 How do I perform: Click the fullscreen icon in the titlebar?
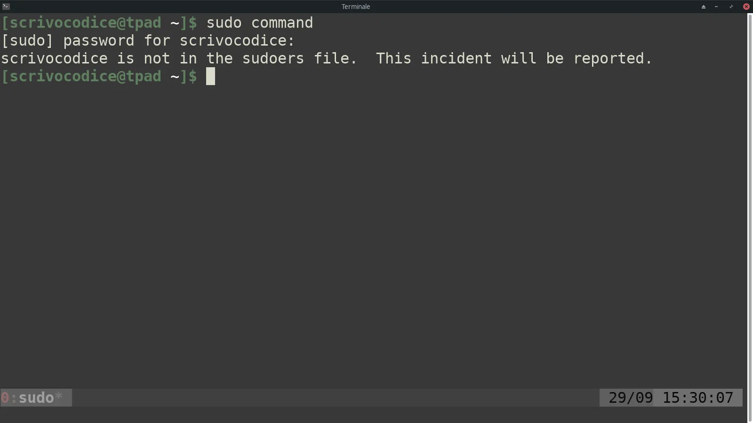(730, 6)
